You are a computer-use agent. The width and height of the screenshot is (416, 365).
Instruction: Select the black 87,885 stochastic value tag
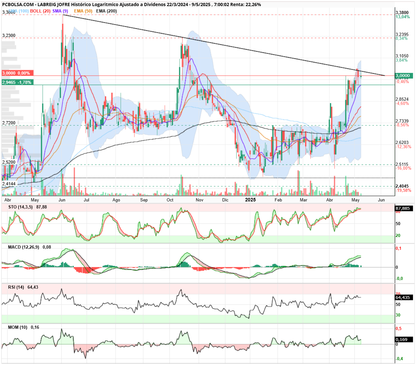tap(404, 208)
